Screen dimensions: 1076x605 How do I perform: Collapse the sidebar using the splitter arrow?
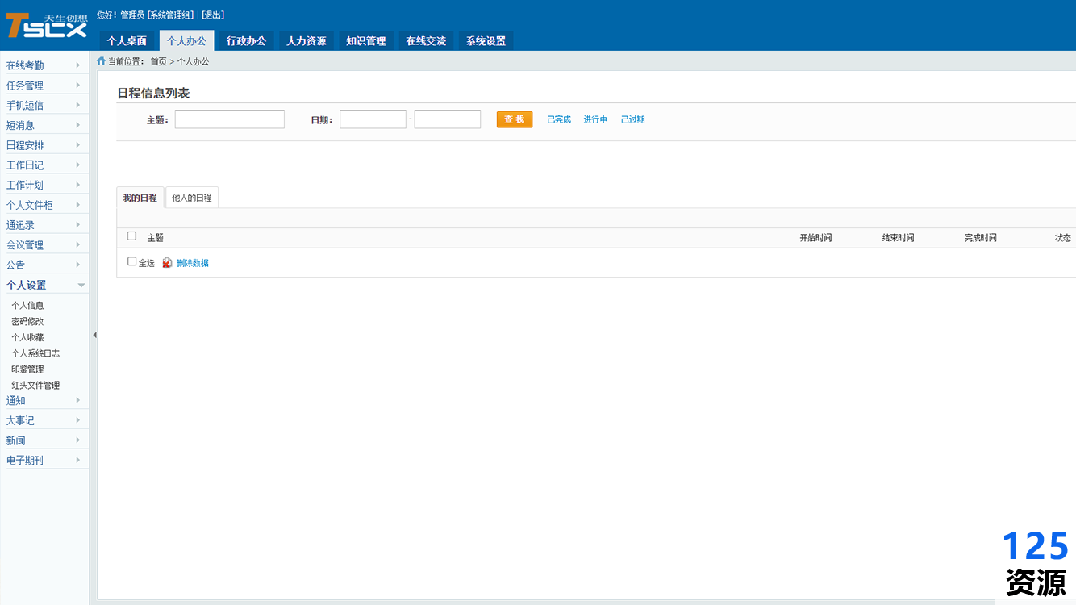point(94,335)
